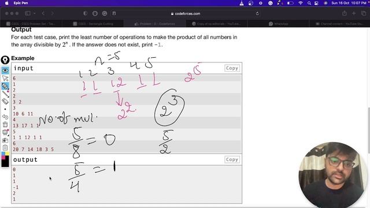Clear all ink with the trash icon
This screenshot has width=370, height=208.
(x=5, y=125)
